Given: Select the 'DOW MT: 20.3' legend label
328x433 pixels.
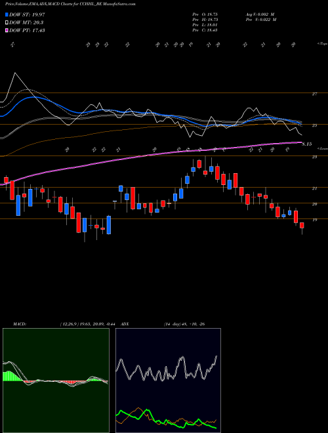Looking at the screenshot, I should point(26,23).
